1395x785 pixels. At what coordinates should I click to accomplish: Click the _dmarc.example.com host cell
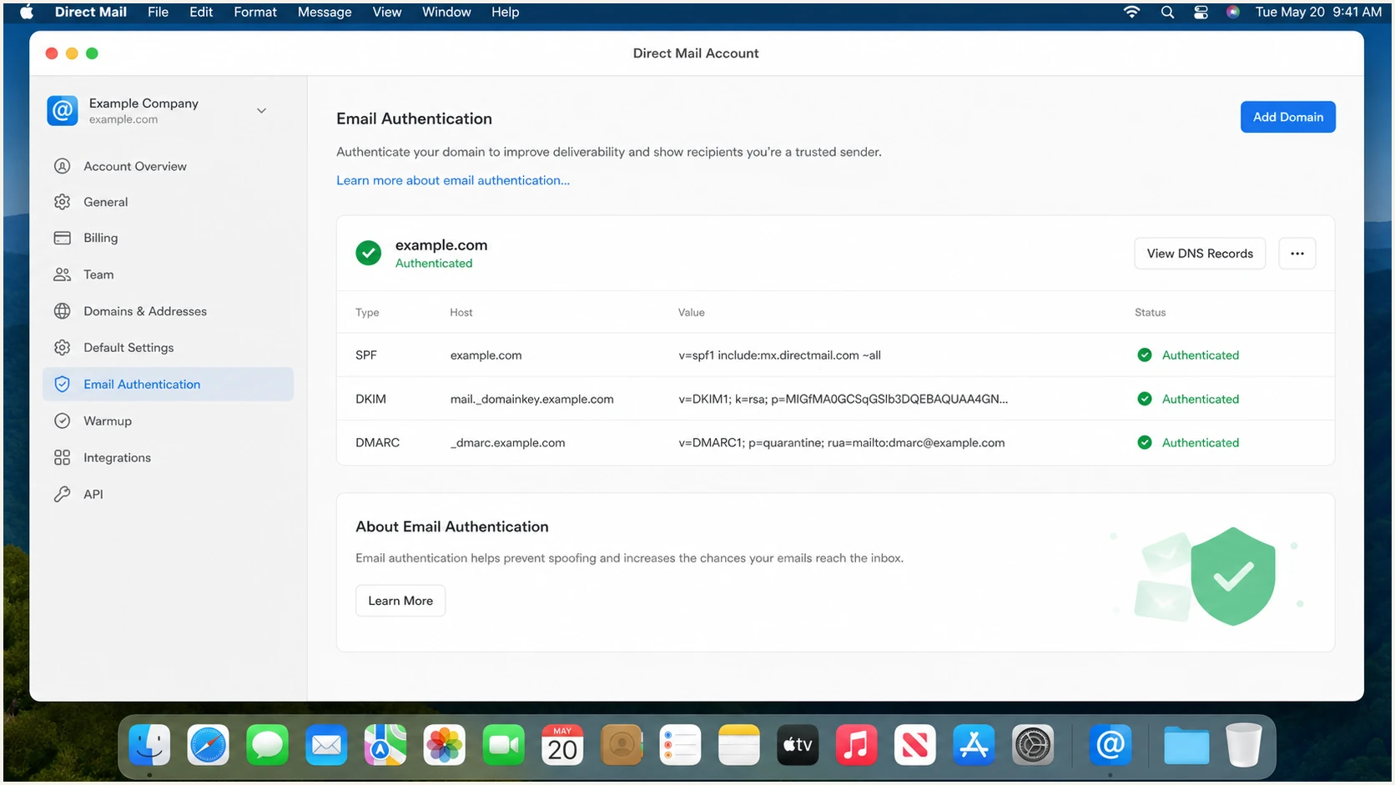[507, 443]
